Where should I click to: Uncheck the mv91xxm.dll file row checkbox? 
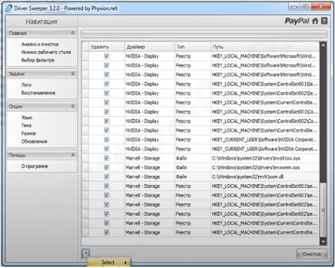107,177
